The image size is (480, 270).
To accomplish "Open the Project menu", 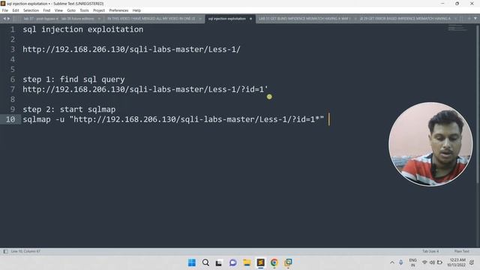I will [x=99, y=10].
